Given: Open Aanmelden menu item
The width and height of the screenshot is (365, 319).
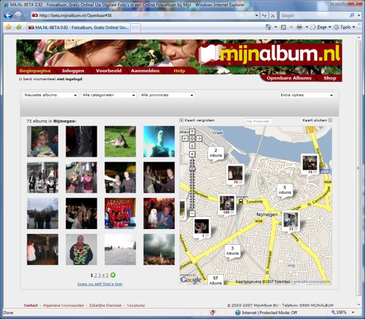Looking at the screenshot, I should (x=145, y=70).
